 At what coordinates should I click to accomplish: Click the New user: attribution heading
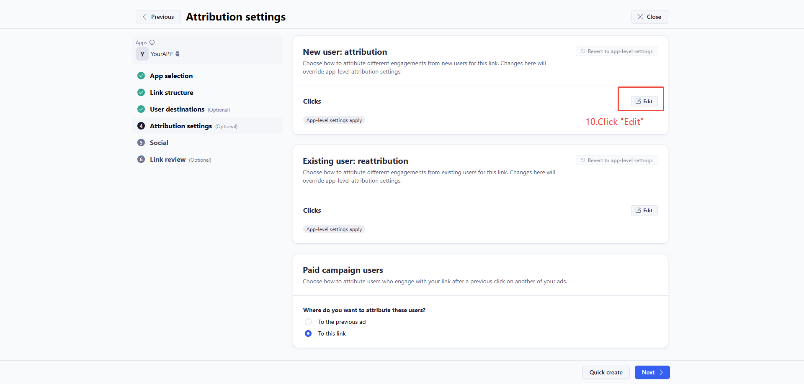click(x=345, y=52)
